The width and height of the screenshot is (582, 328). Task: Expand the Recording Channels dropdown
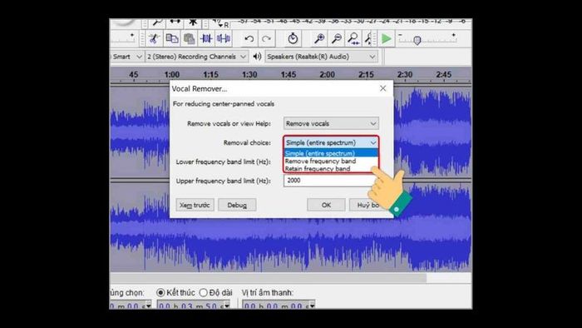[x=196, y=57]
